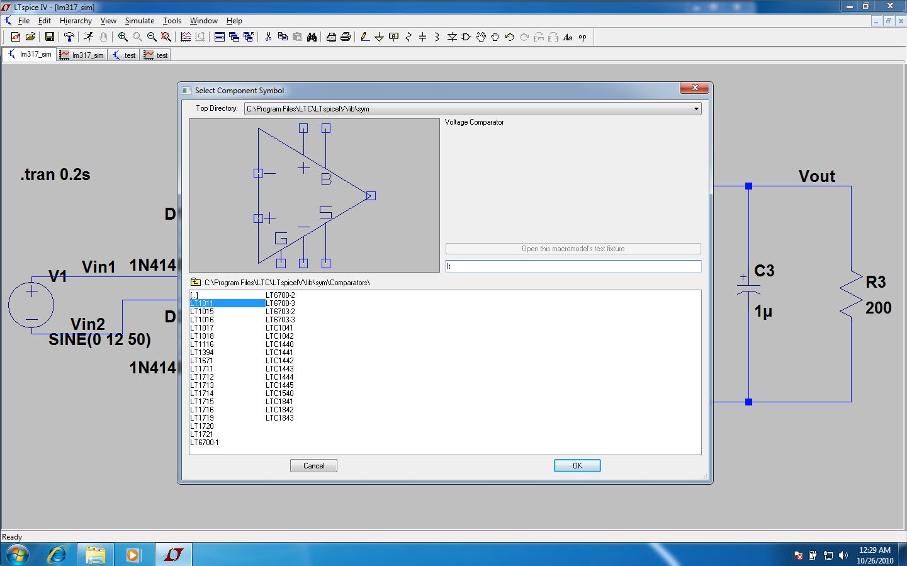Image resolution: width=907 pixels, height=566 pixels.
Task: Switch to the lm317_sim waveform tab
Action: (x=82, y=55)
